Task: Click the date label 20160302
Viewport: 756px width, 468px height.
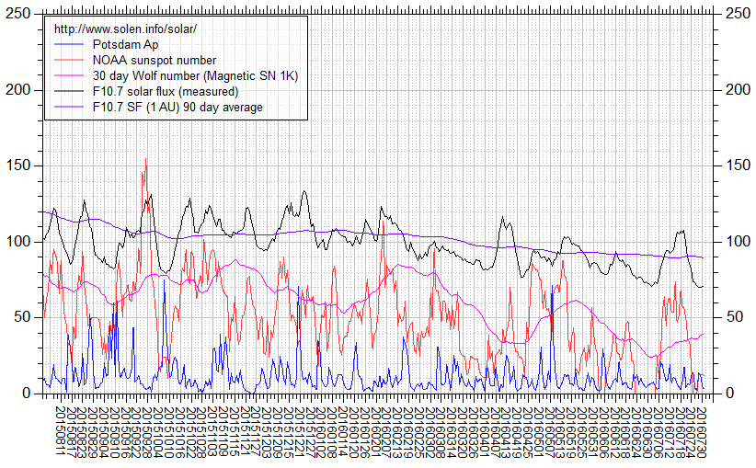Action: coord(430,432)
